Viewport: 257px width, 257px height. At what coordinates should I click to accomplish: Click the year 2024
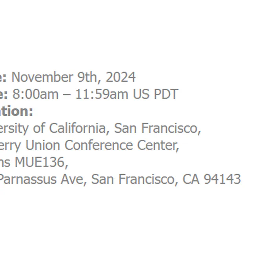click(x=121, y=77)
